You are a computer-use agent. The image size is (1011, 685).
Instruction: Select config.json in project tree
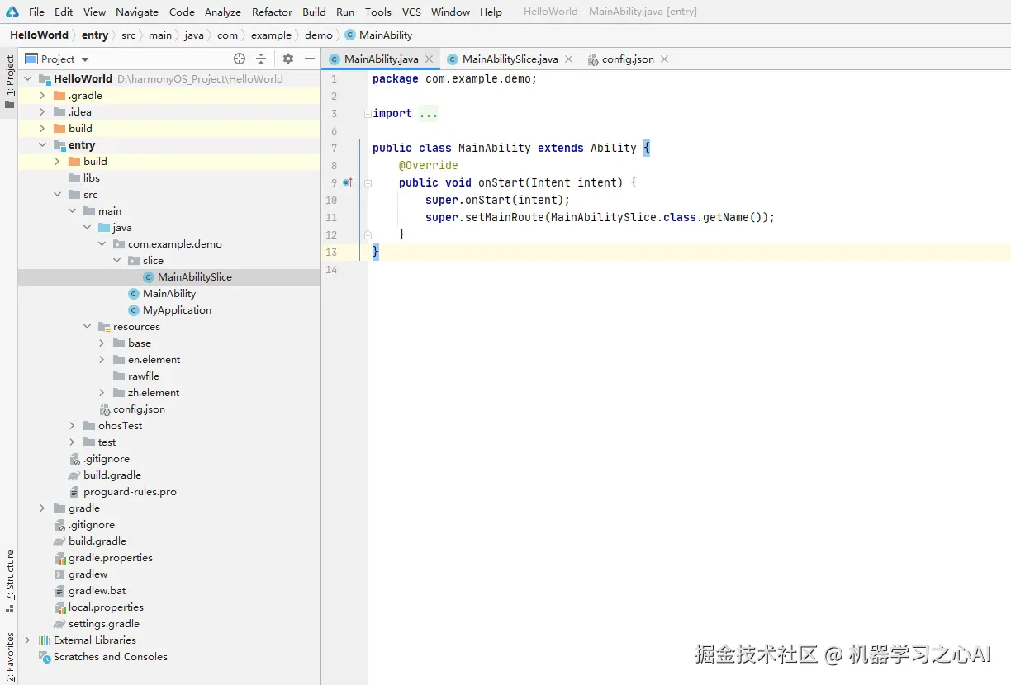(x=139, y=409)
